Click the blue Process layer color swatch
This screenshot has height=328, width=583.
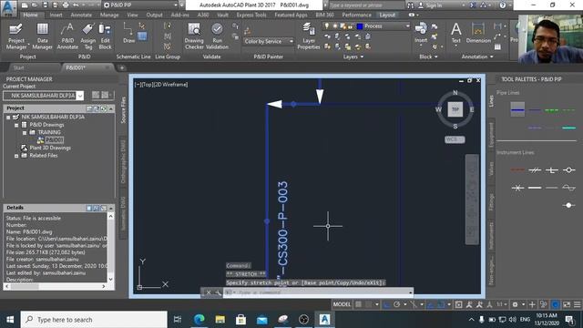click(x=360, y=26)
